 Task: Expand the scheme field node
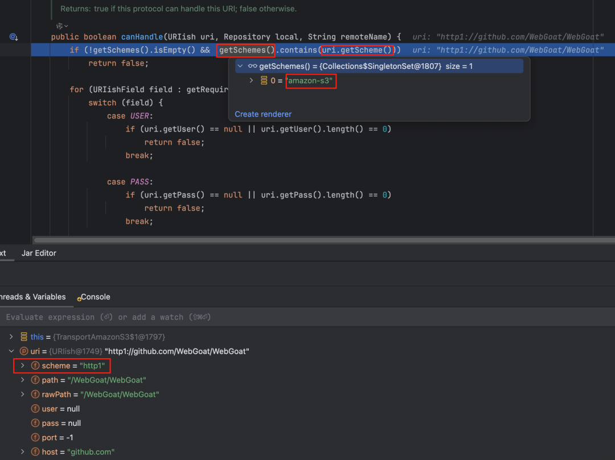(23, 365)
